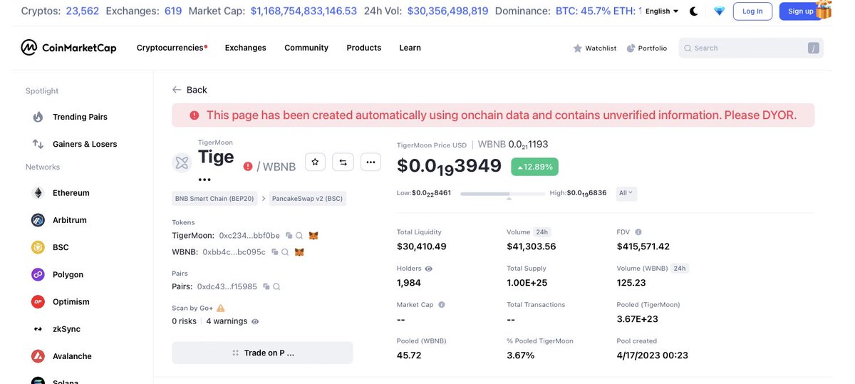Click the Market Cap info icon
This screenshot has height=384, width=855.
pos(442,305)
